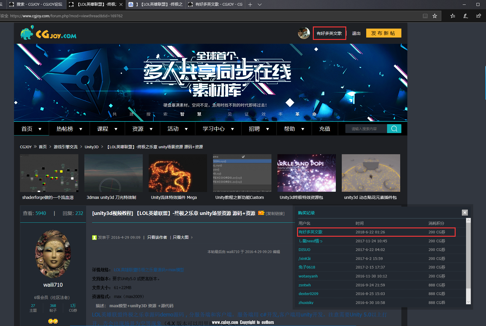Screen dimensions: 486x326
Task: Open buyer 兔子0618 in purchase records
Action: 307,267
